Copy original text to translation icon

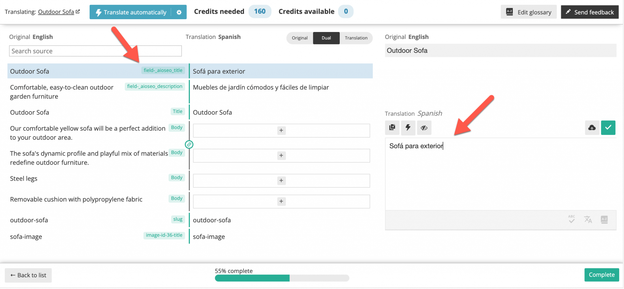(392, 128)
